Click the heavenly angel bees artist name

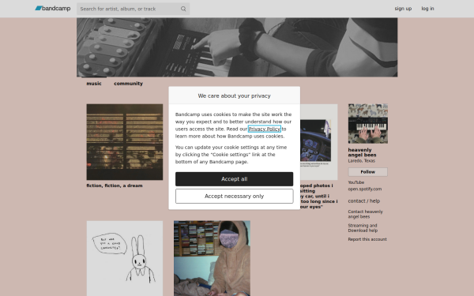point(362,152)
